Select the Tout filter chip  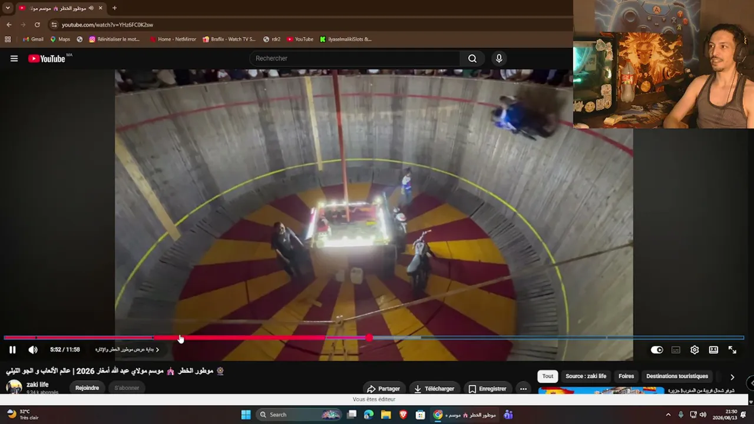click(548, 376)
